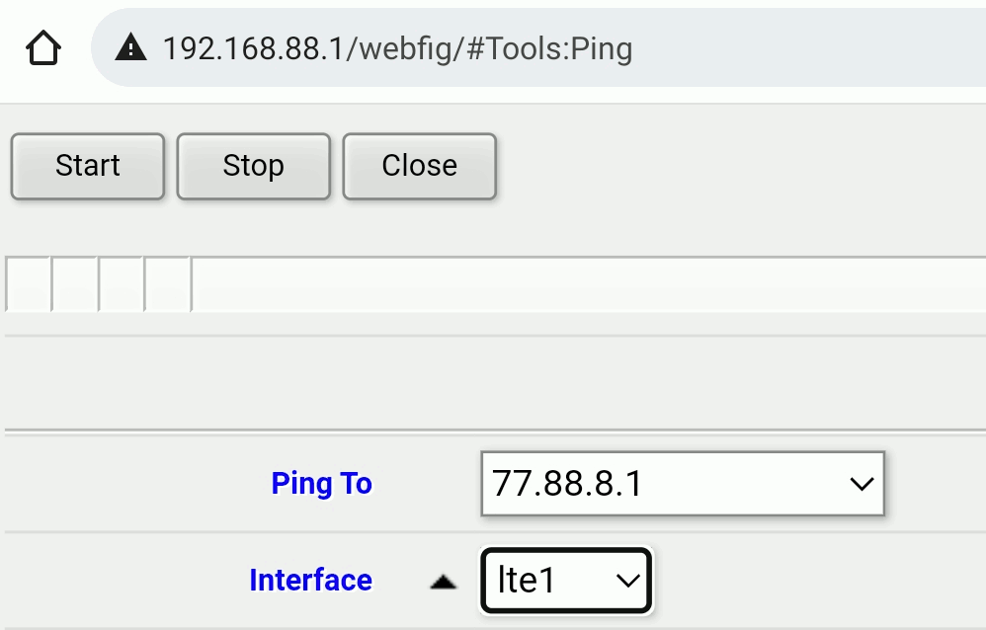The height and width of the screenshot is (630, 986).
Task: Click the Interface label
Action: tap(310, 581)
